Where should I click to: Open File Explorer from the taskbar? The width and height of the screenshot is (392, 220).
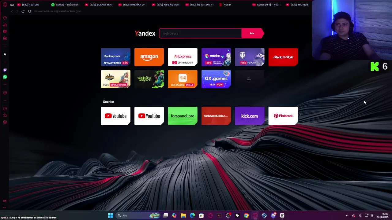pyautogui.click(x=183, y=215)
